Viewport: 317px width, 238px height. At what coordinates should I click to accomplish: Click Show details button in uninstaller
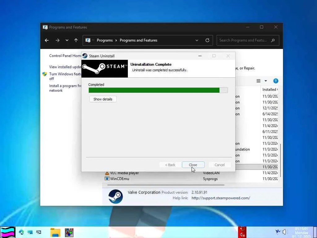[x=103, y=99]
